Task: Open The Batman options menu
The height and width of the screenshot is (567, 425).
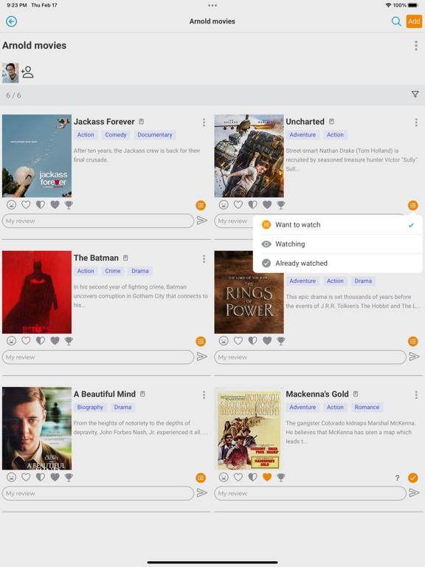Action: [x=204, y=258]
